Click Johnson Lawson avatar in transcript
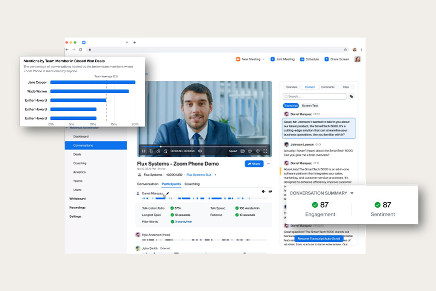The height and width of the screenshot is (291, 436). point(286,145)
